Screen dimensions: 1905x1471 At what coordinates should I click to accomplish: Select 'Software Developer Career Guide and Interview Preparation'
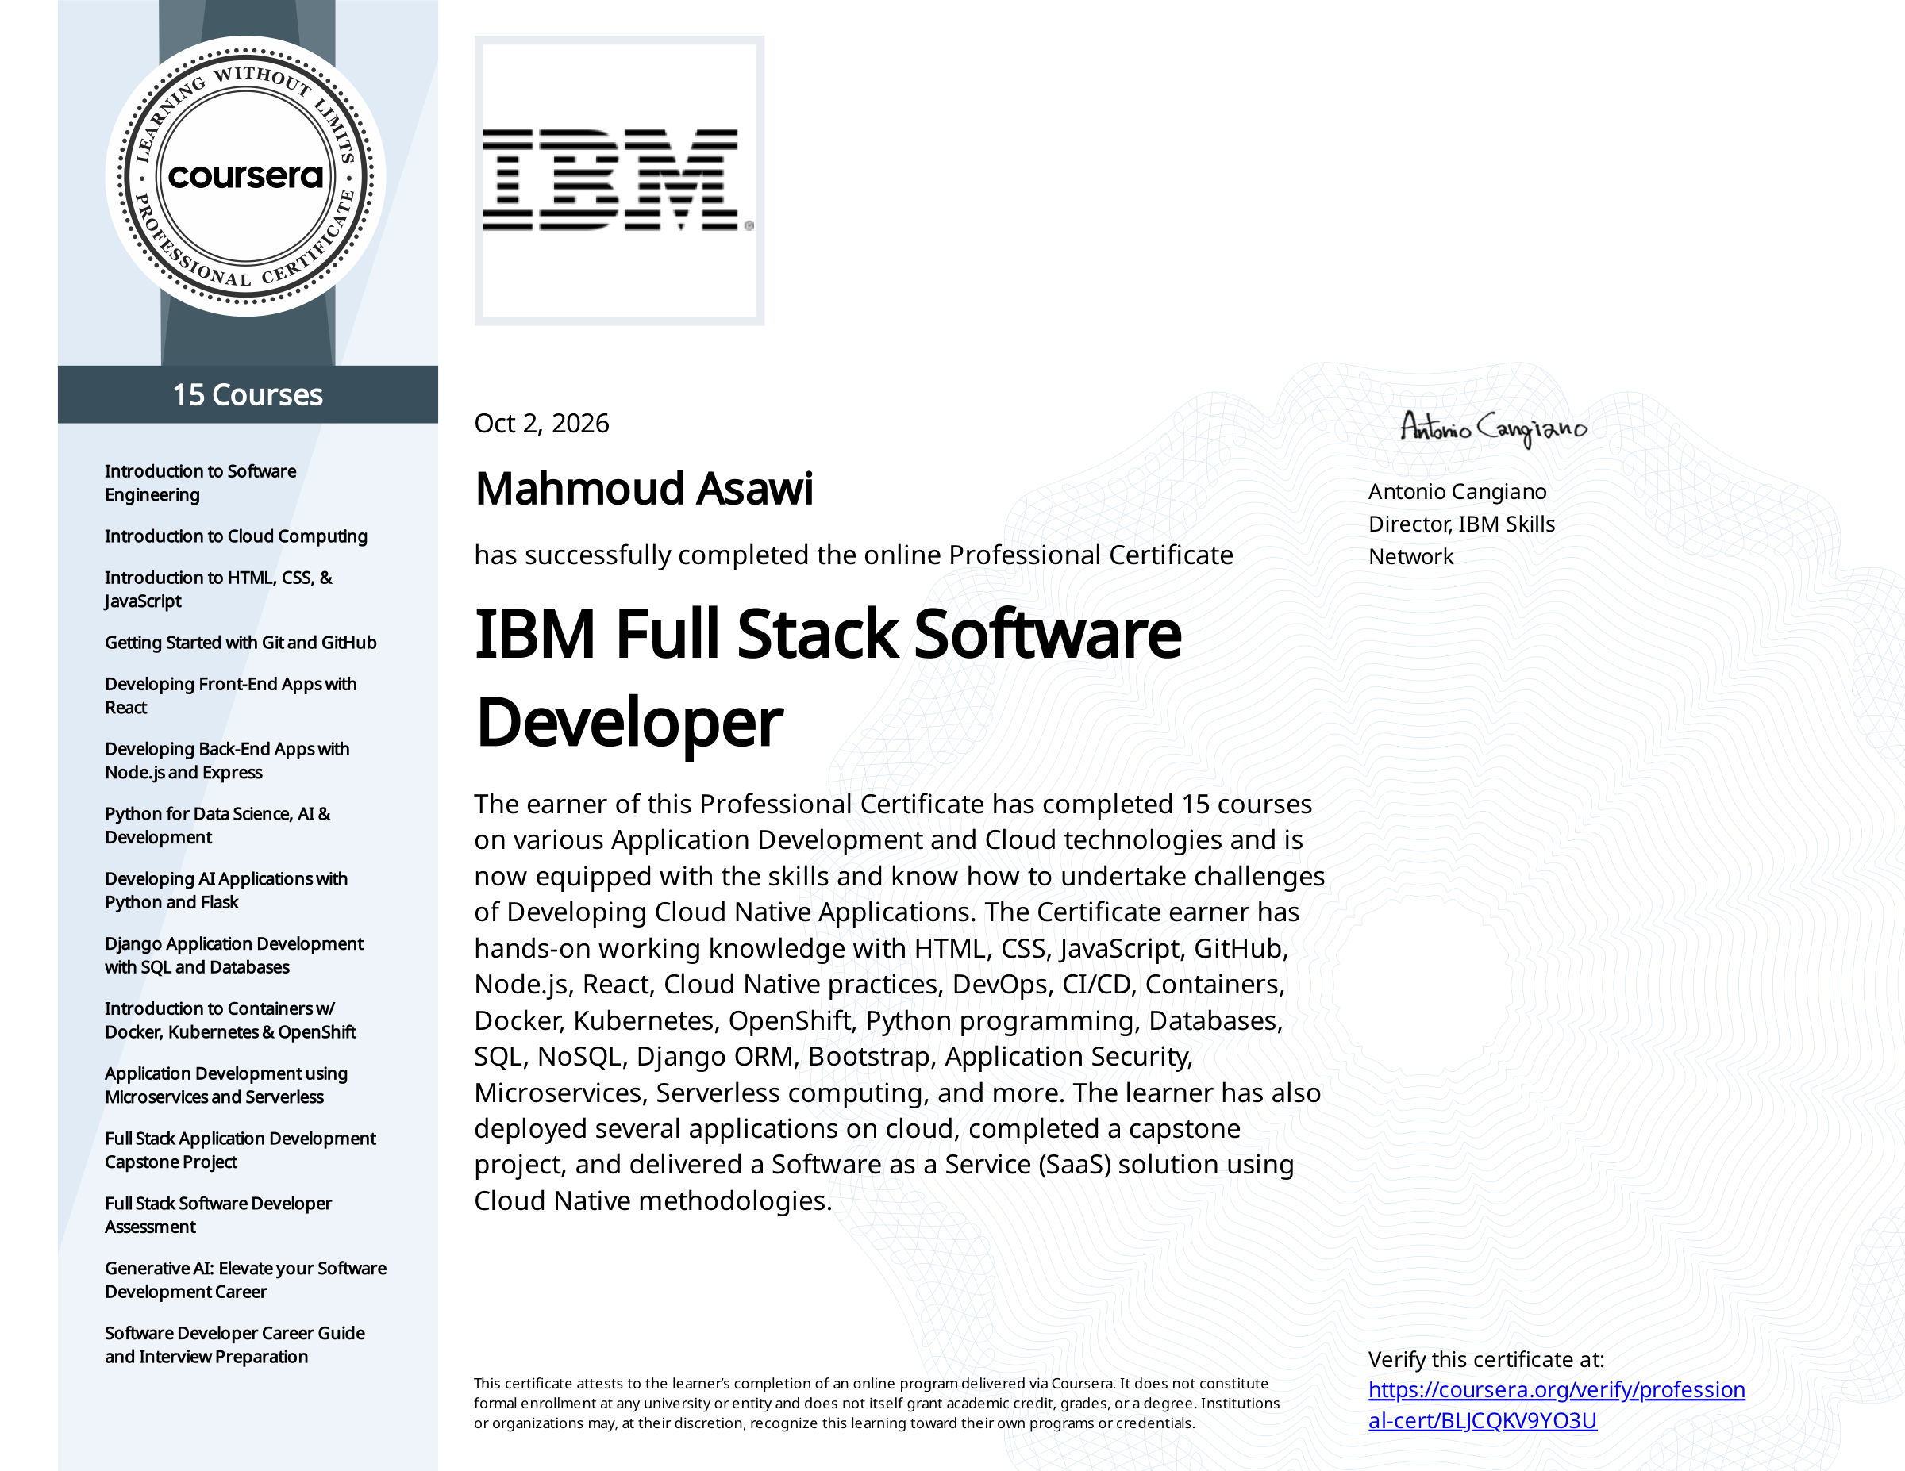[x=235, y=1346]
